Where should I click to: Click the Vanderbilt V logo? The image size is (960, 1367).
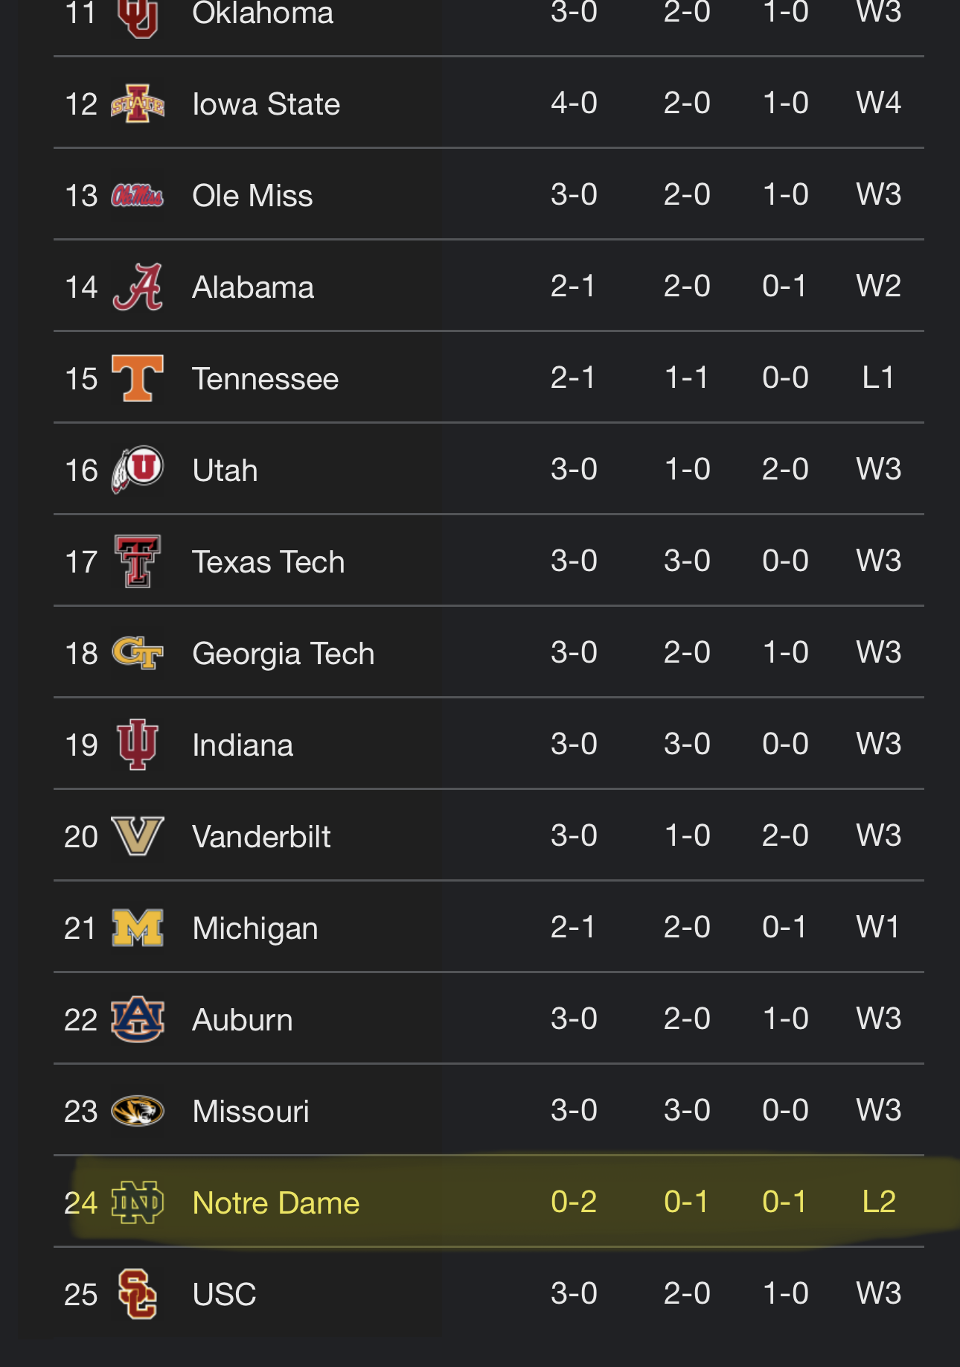pyautogui.click(x=138, y=836)
